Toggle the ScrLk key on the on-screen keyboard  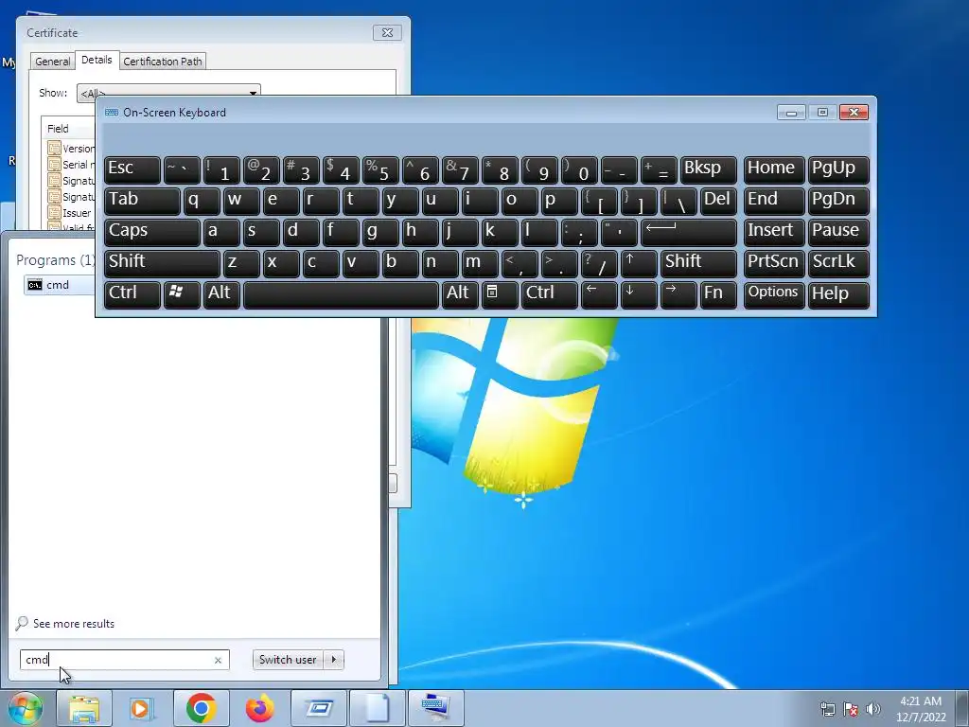coord(838,263)
